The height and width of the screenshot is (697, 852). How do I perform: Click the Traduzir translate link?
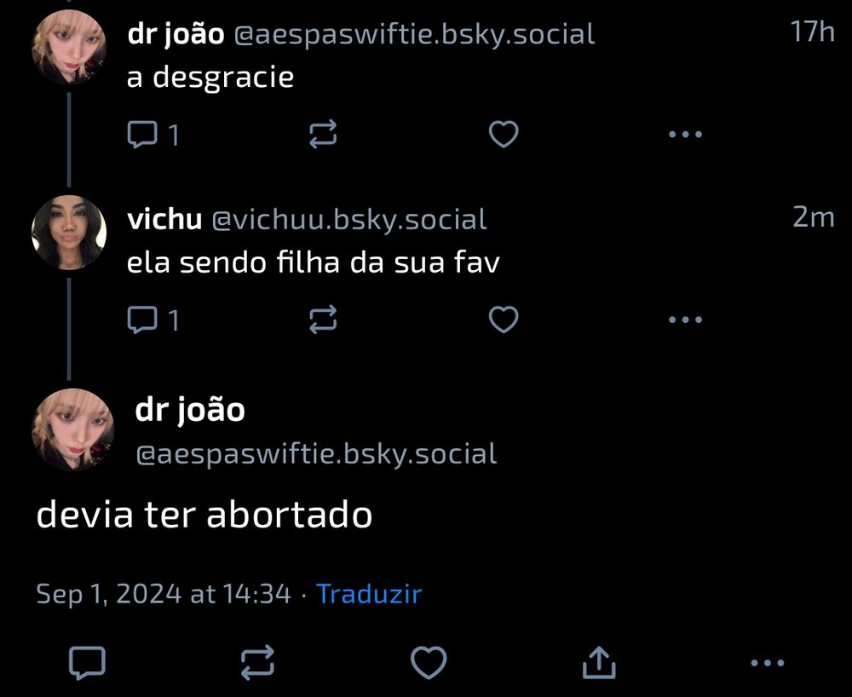(369, 593)
